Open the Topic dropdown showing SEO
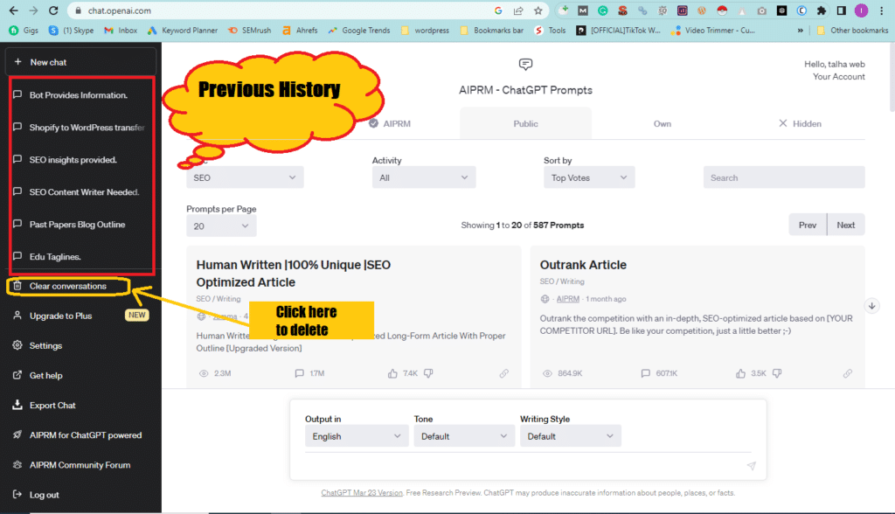 tap(245, 177)
